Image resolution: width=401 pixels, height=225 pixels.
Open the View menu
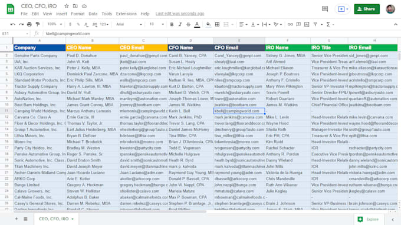[47, 14]
